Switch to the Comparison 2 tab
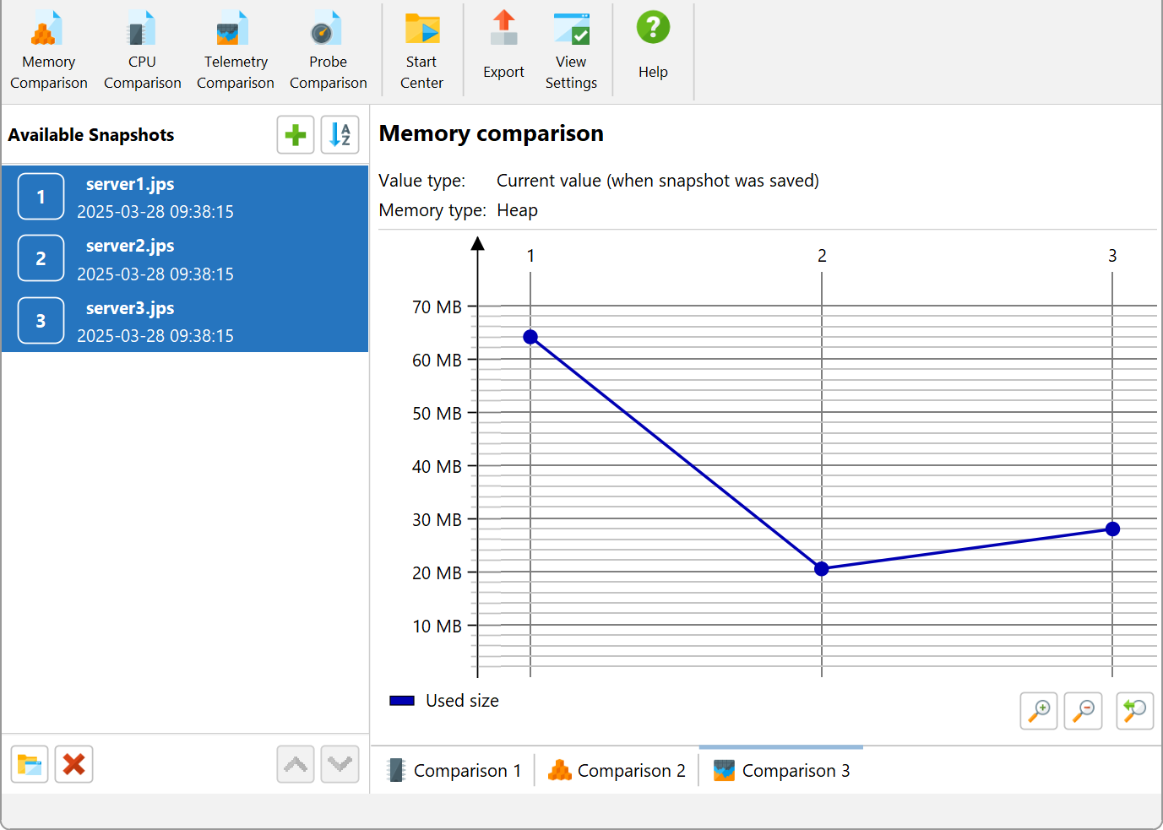The image size is (1163, 830). [617, 770]
